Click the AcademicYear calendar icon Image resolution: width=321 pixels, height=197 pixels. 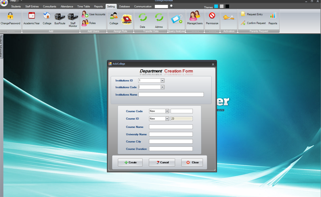(x=32, y=16)
